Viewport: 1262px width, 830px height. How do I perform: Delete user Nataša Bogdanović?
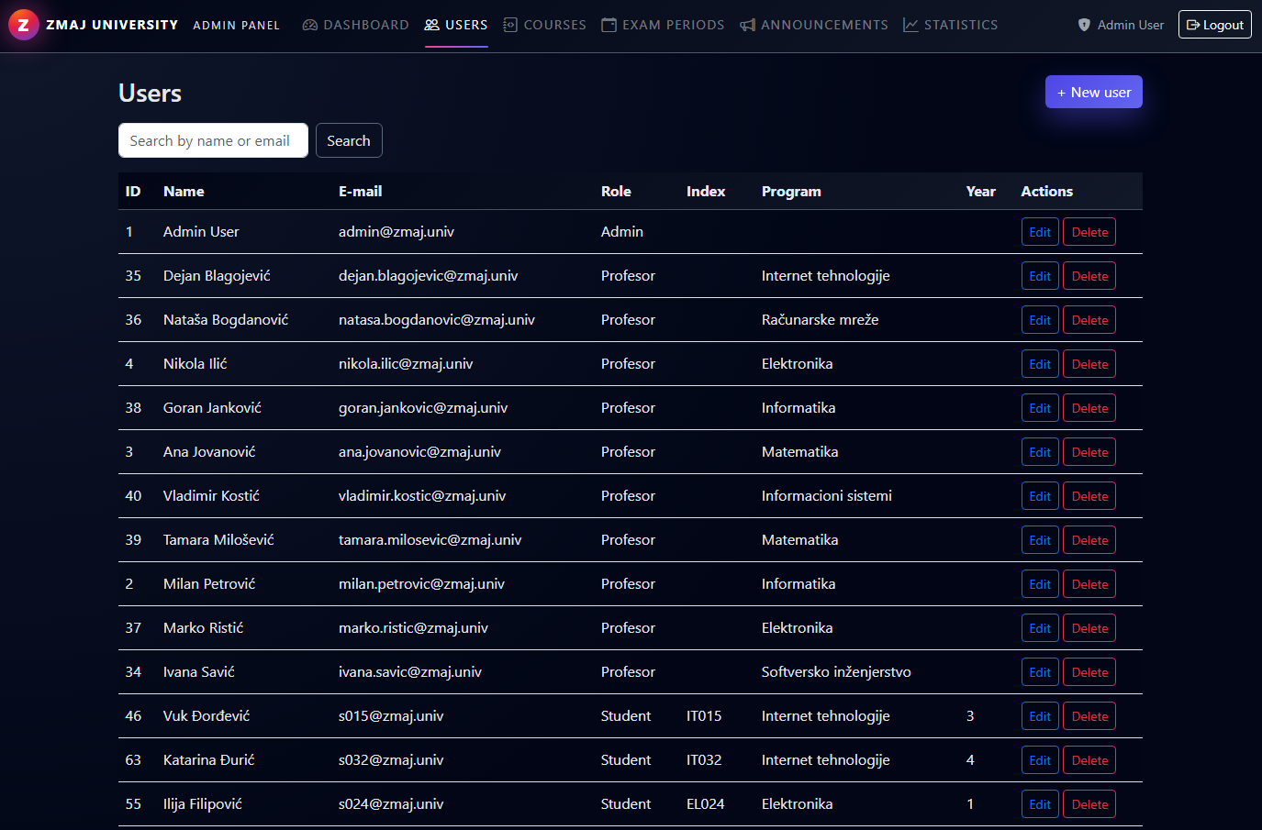click(x=1089, y=320)
